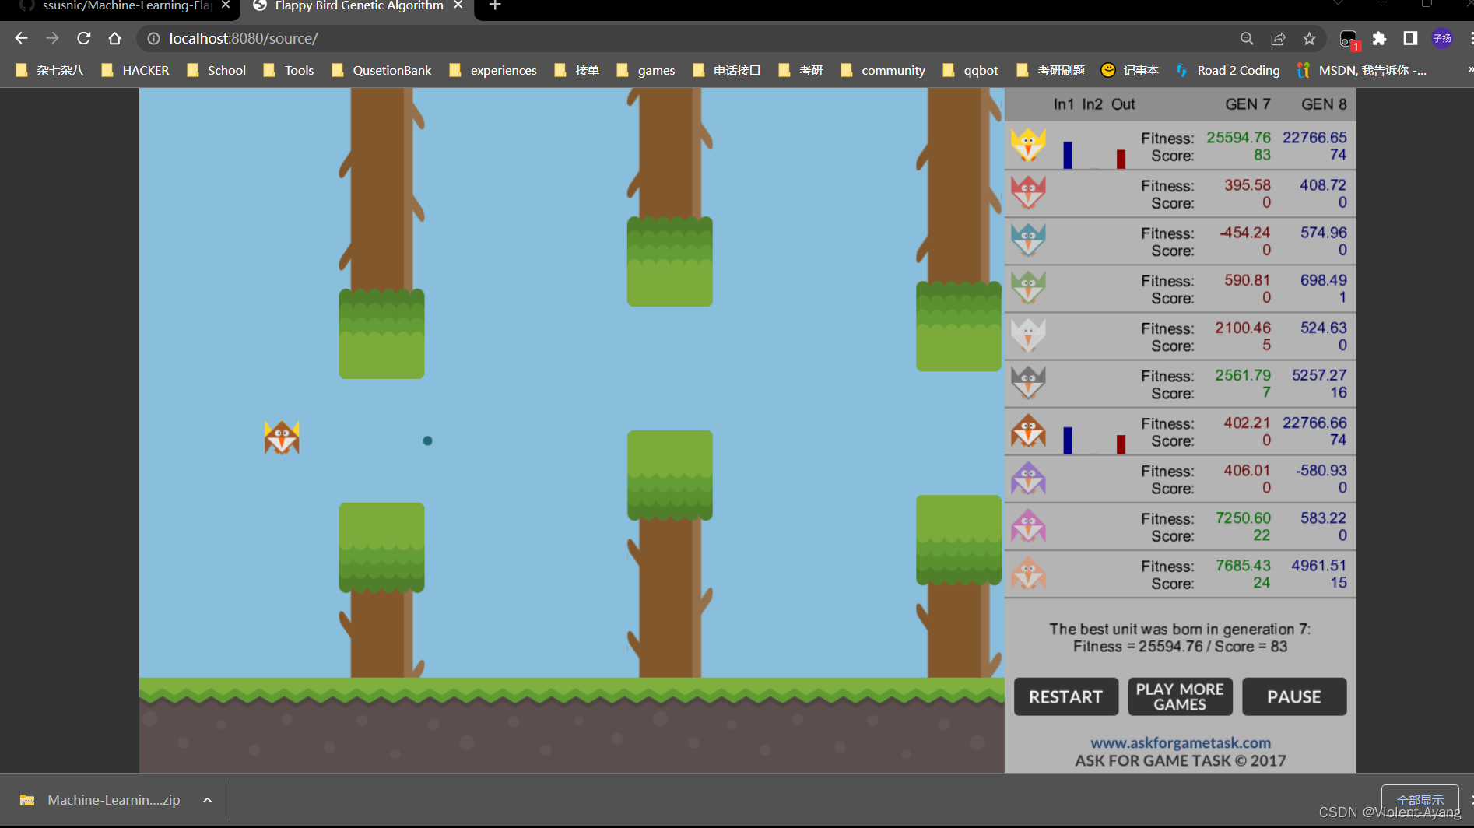This screenshot has width=1474, height=828.
Task: Click the red bird icon with fitness 395.58
Action: coord(1028,192)
